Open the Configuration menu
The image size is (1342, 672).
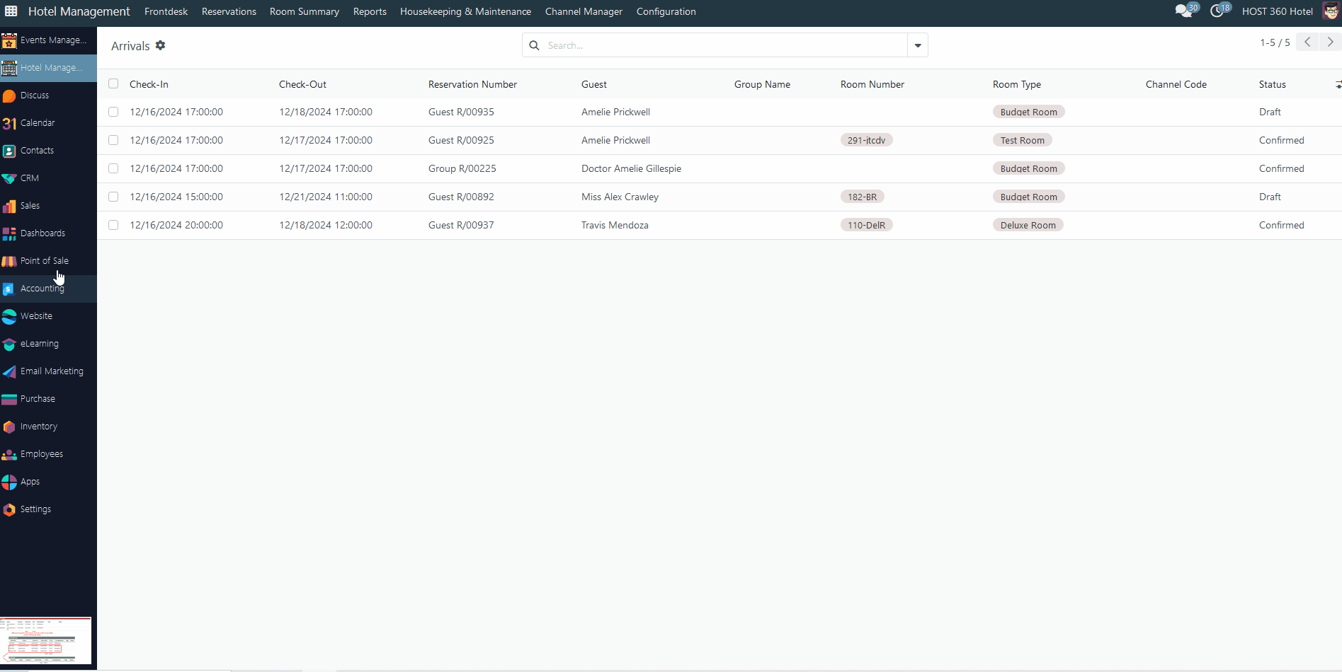click(666, 11)
